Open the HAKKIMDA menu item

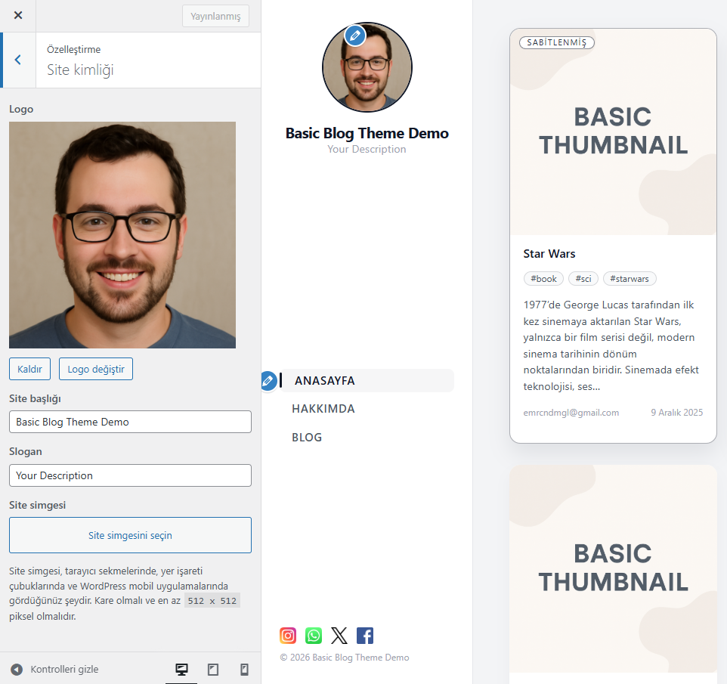(x=323, y=409)
